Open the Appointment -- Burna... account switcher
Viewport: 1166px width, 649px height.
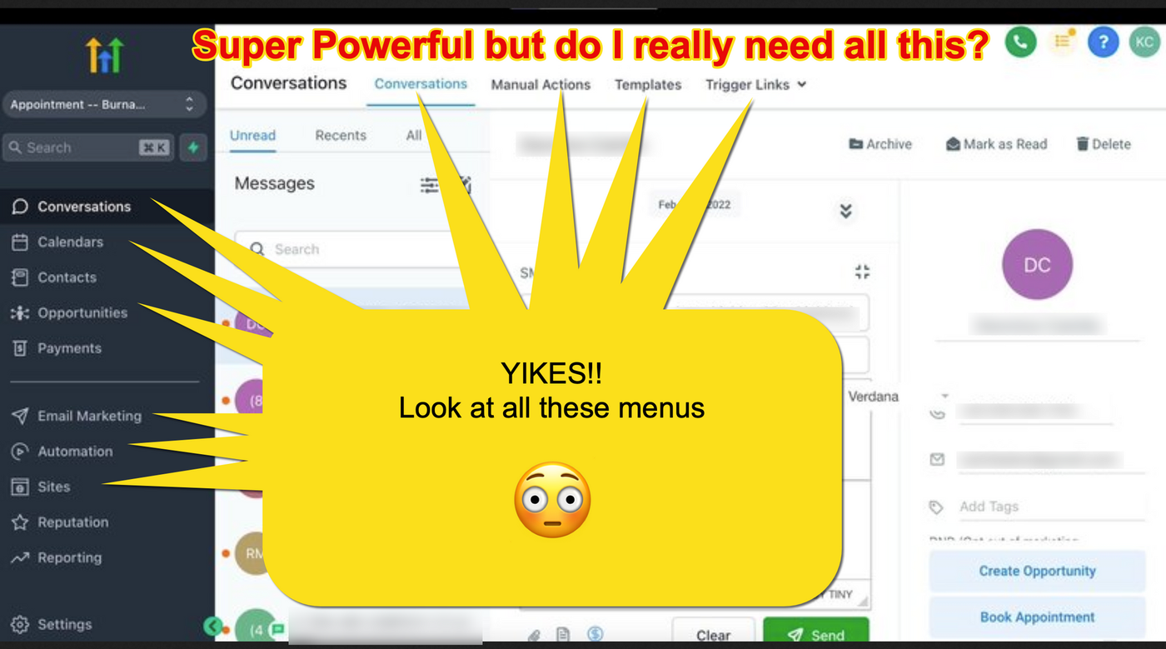tap(103, 105)
